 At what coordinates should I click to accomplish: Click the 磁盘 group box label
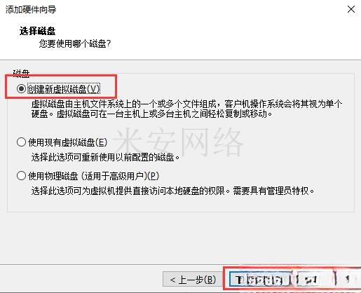coord(22,74)
